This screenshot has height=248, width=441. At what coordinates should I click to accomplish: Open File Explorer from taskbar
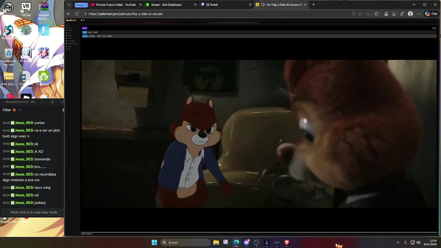pyautogui.click(x=216, y=242)
